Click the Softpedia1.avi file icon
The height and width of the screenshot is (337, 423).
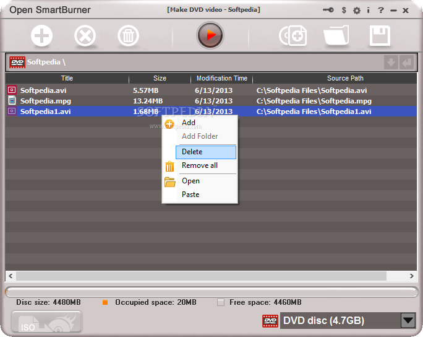(x=12, y=111)
